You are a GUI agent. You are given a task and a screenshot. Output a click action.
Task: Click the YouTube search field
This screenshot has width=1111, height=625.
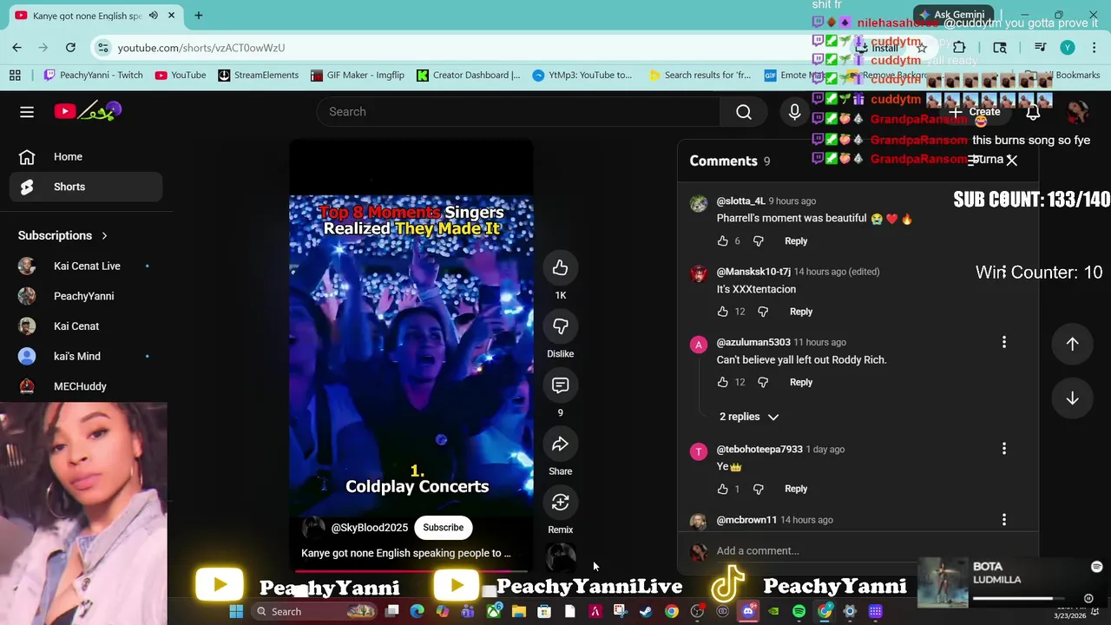[x=518, y=111]
